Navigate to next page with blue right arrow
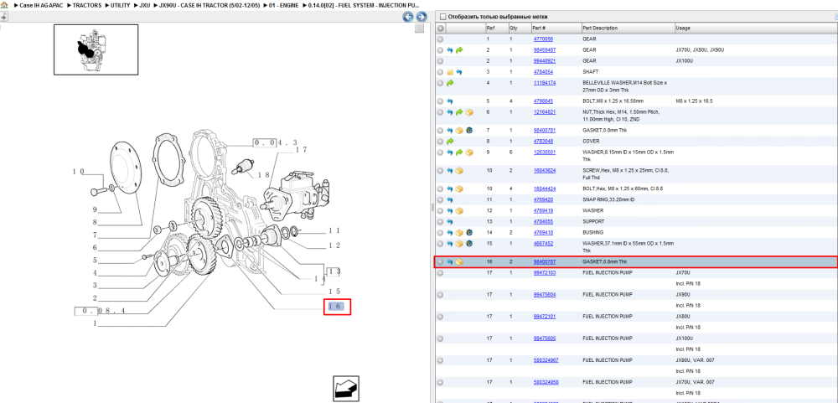 (x=422, y=17)
